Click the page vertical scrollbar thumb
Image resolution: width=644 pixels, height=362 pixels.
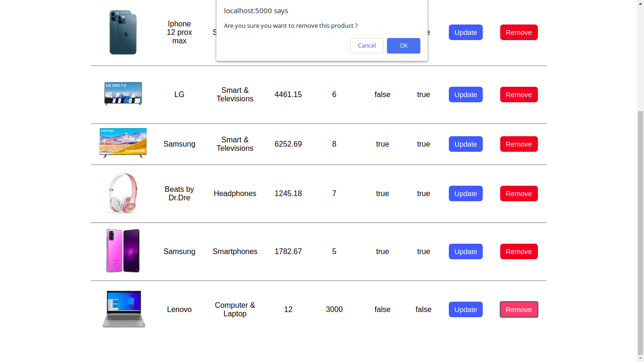tap(640, 233)
